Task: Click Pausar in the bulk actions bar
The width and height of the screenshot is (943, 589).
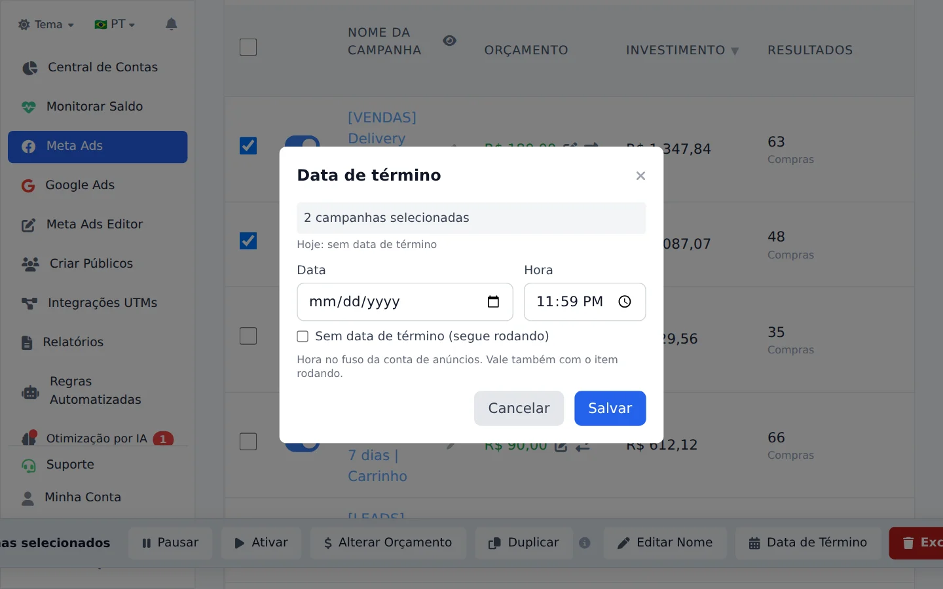Action: pyautogui.click(x=170, y=543)
